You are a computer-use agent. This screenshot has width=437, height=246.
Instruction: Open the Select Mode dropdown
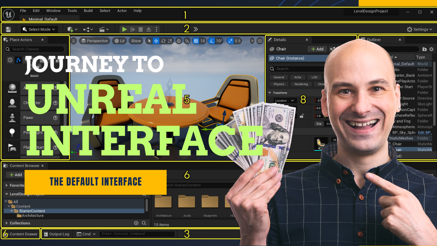(39, 29)
